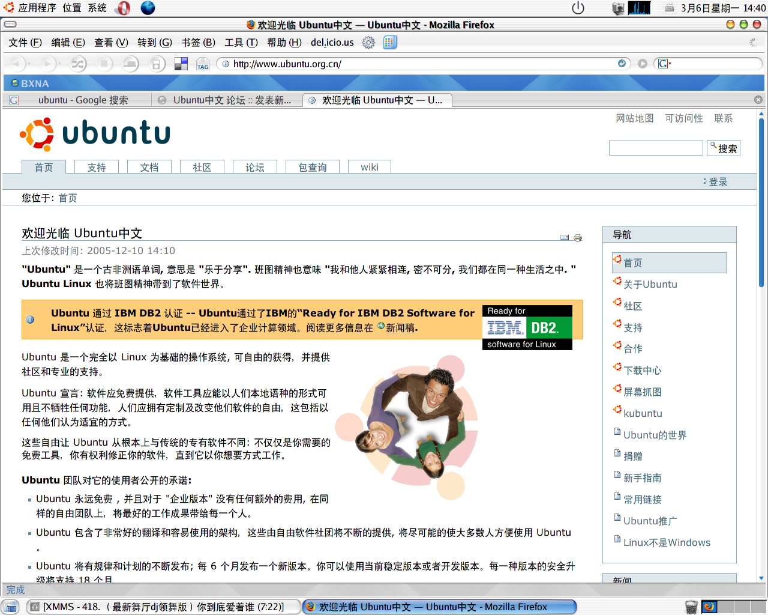The width and height of the screenshot is (768, 615).
Task: Click the 可访问性 link
Action: click(684, 118)
